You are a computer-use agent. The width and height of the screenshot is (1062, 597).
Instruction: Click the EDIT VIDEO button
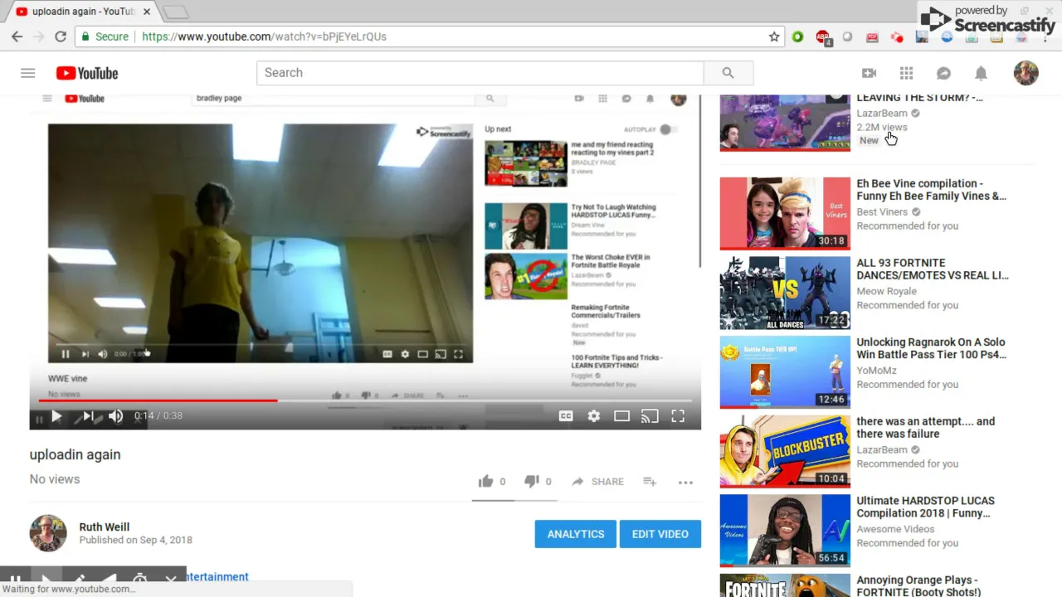click(x=660, y=534)
